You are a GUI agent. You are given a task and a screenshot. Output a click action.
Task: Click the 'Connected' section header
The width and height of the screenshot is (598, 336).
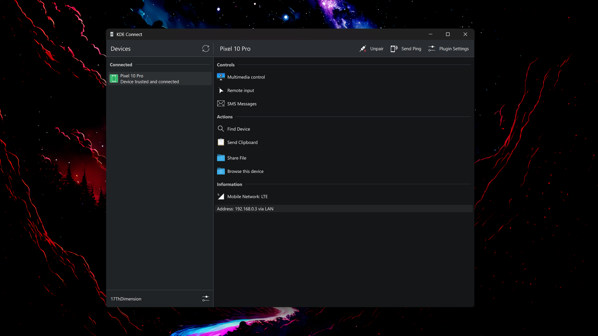click(121, 64)
